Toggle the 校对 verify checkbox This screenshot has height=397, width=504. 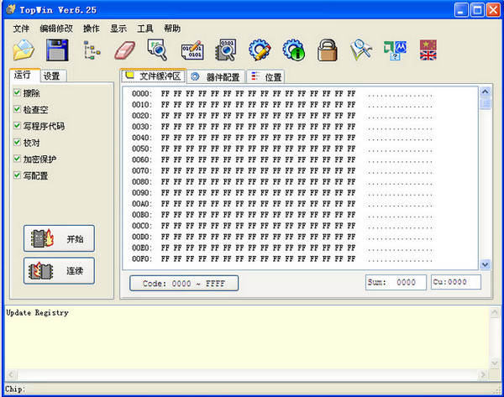click(x=17, y=142)
